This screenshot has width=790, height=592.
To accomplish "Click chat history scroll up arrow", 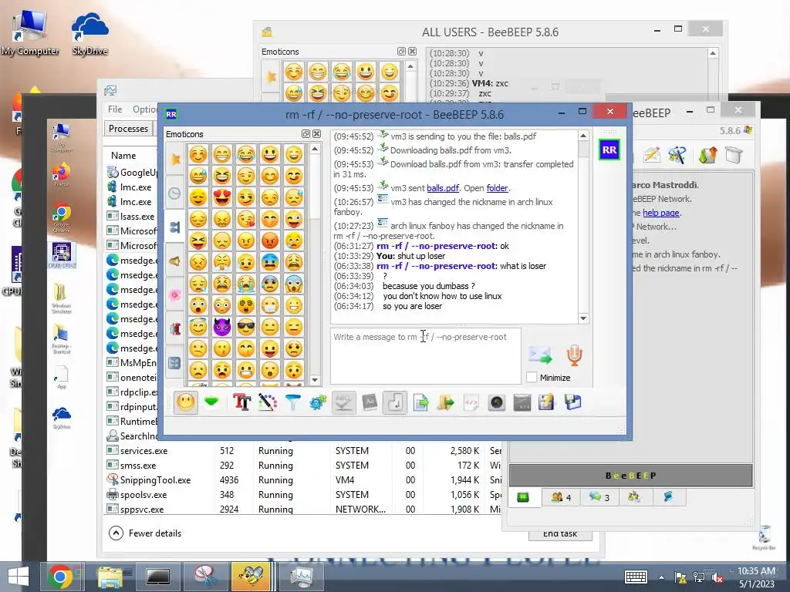I will pos(583,136).
